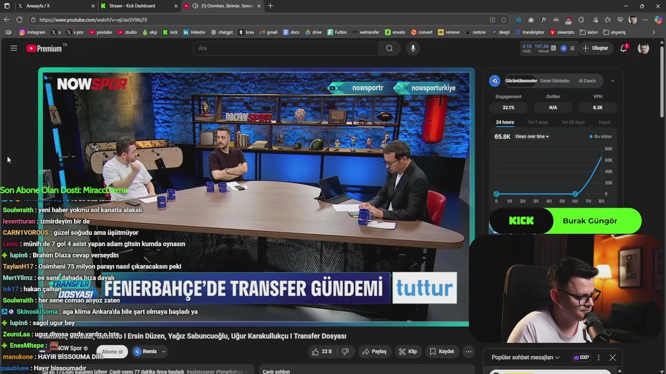Toggle the Bu video chart legend
The image size is (666, 374).
coord(601,137)
